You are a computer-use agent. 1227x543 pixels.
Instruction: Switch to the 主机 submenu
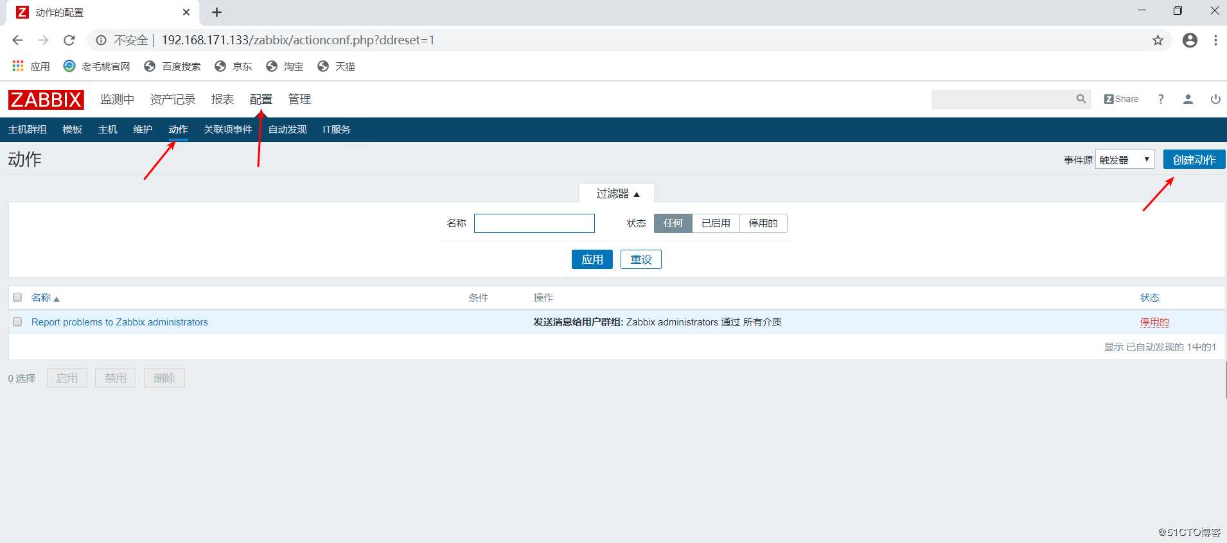point(107,129)
